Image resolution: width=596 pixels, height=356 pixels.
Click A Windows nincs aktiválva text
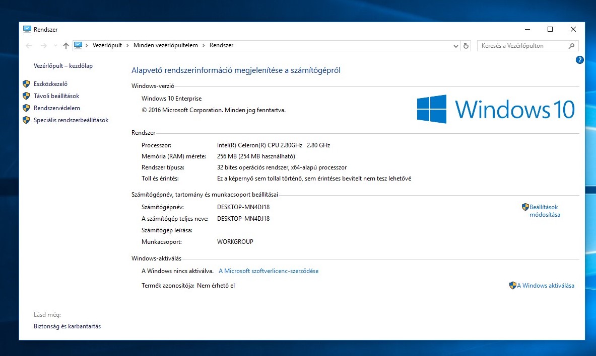177,271
